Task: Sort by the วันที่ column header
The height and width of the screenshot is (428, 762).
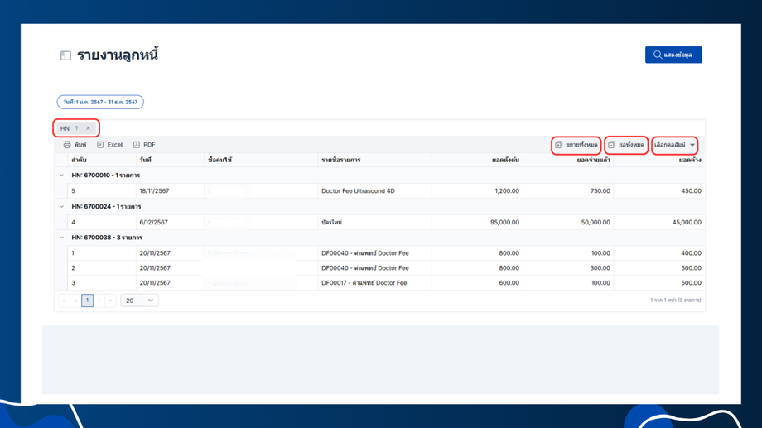Action: [146, 160]
